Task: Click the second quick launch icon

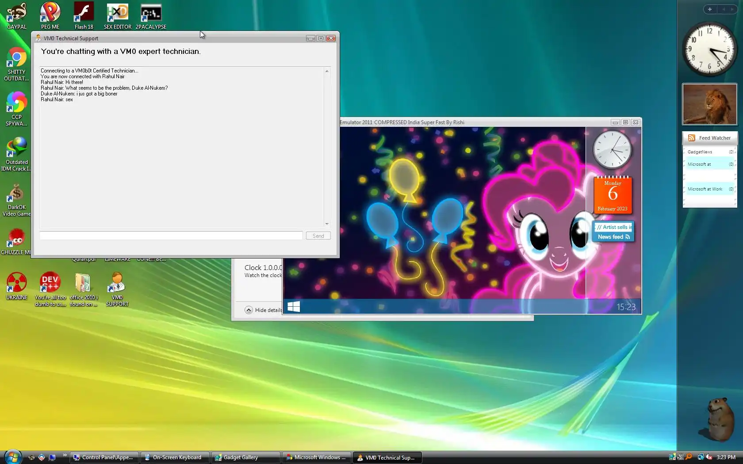Action: click(42, 457)
